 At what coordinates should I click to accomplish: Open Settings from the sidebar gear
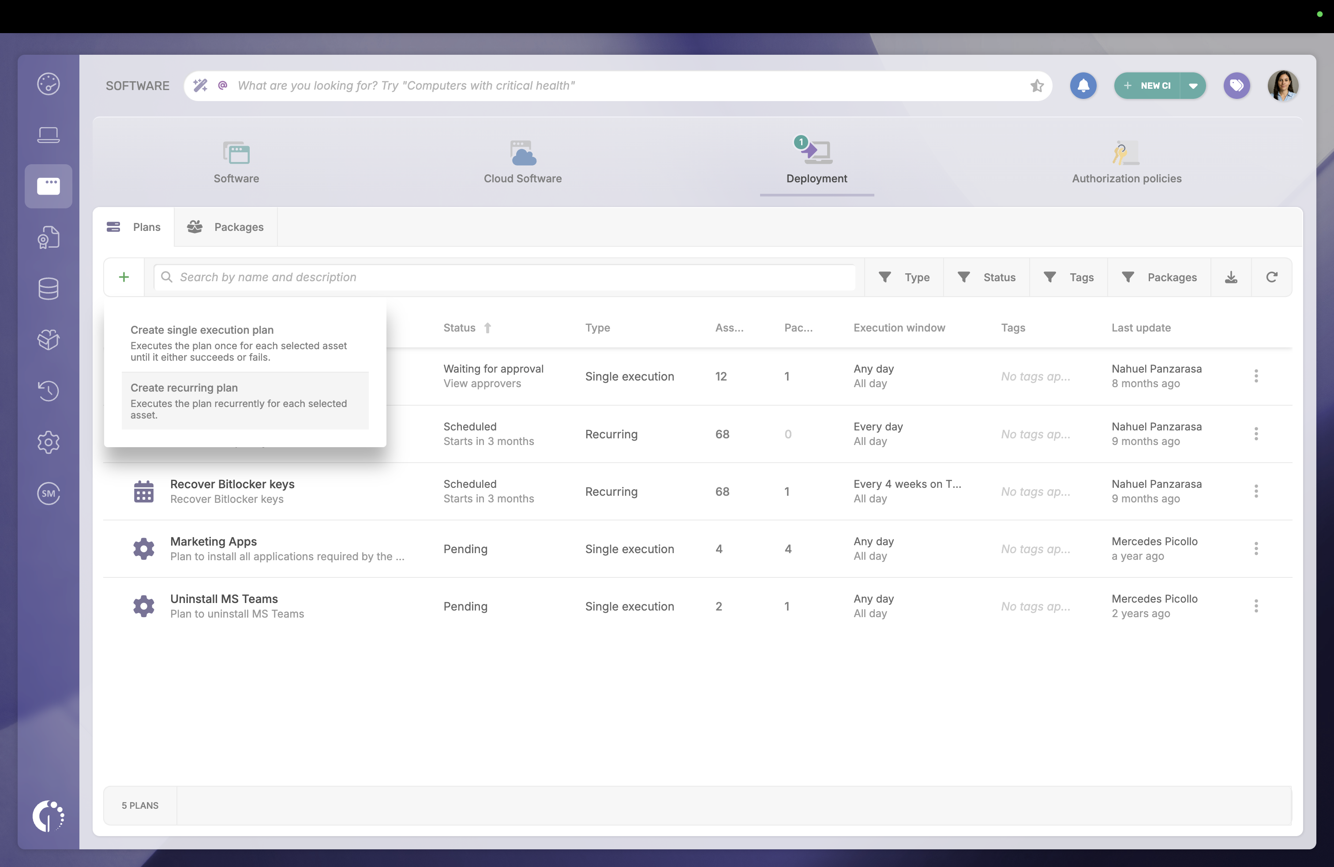49,442
